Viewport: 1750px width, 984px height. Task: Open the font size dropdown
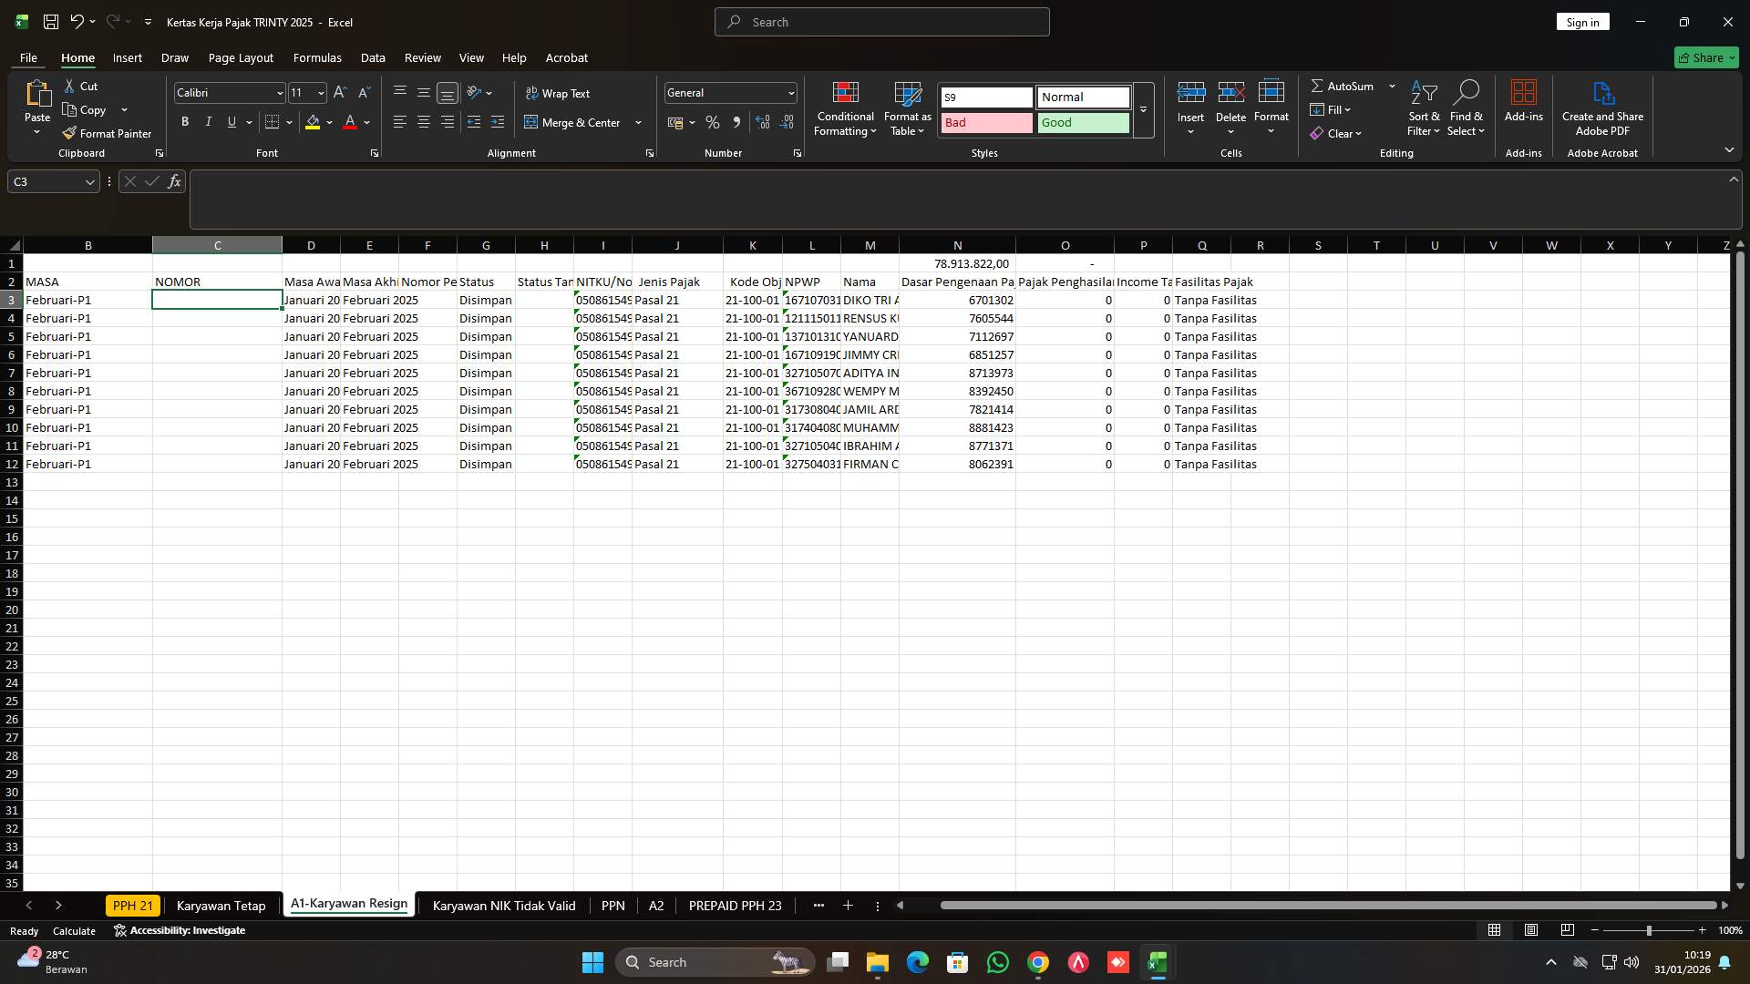pyautogui.click(x=320, y=92)
